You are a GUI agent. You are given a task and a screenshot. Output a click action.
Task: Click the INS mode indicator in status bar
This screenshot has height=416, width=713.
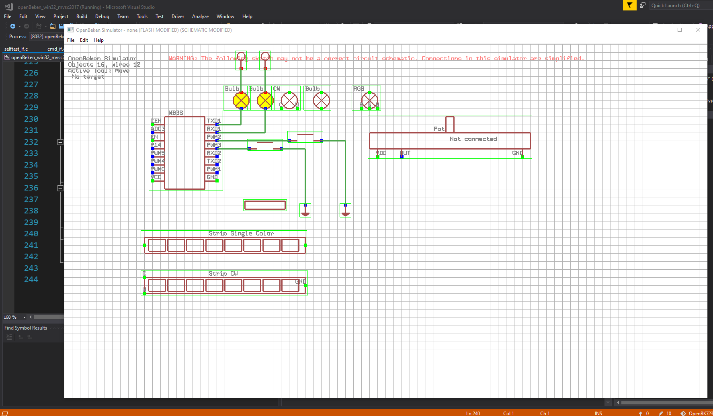598,413
